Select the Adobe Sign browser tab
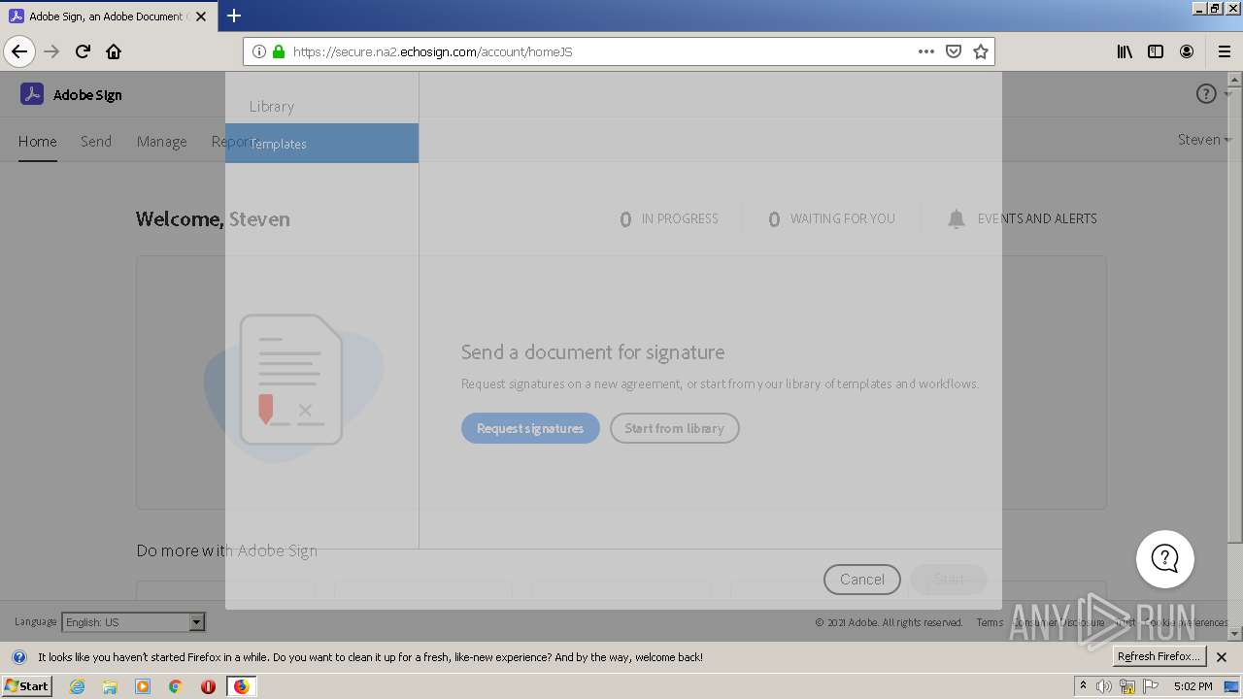 pos(107,16)
